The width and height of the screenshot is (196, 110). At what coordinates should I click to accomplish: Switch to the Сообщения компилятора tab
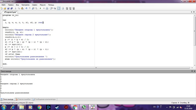coord(44,99)
